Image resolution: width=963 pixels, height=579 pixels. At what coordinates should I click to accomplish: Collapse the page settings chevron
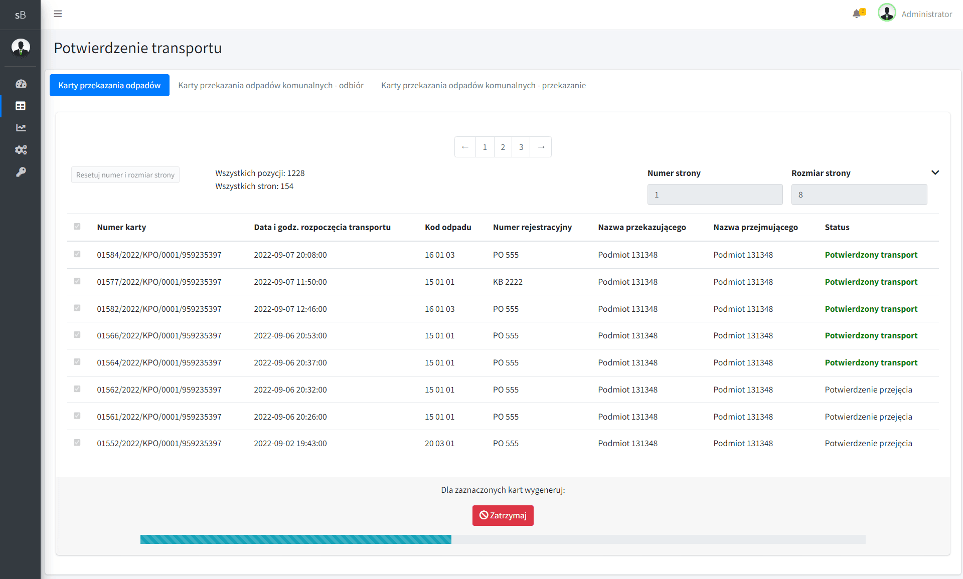pyautogui.click(x=935, y=172)
